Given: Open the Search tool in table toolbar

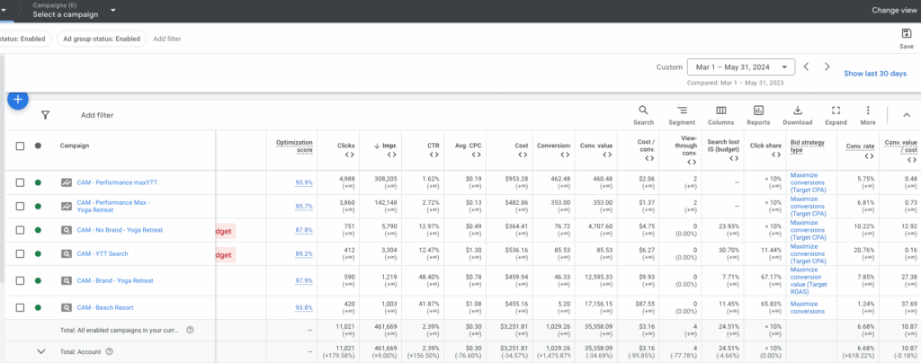Looking at the screenshot, I should [x=643, y=115].
